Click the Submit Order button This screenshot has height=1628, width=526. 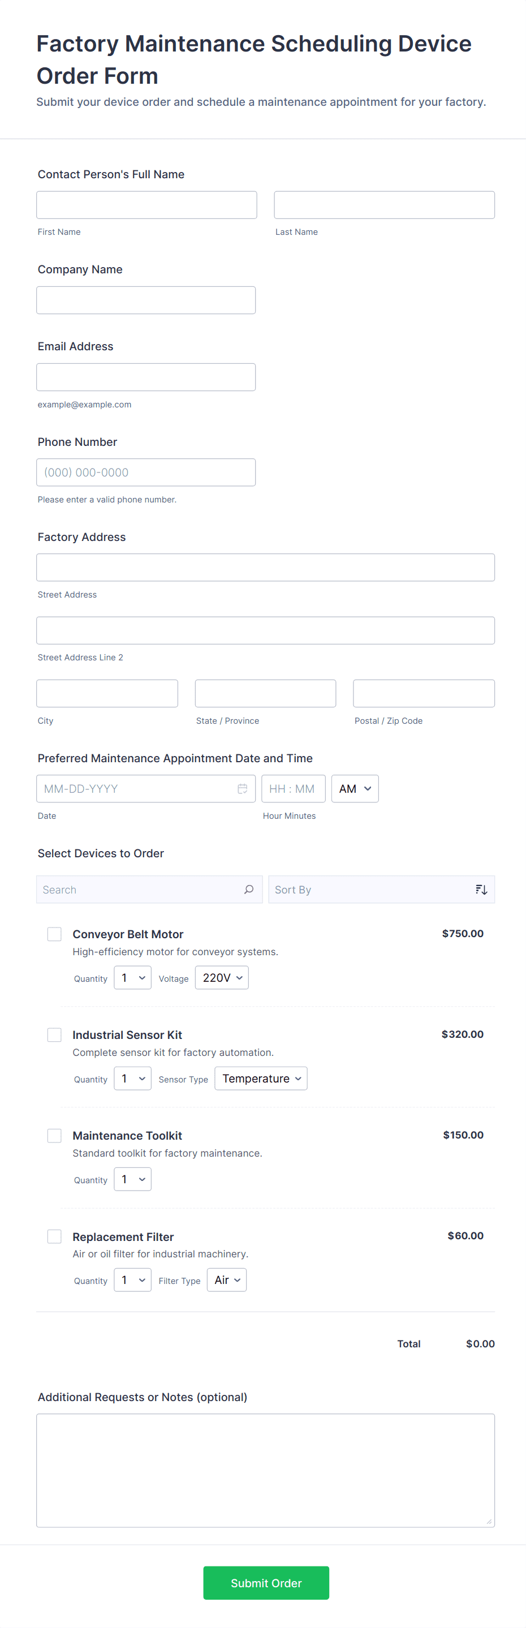click(x=266, y=1583)
